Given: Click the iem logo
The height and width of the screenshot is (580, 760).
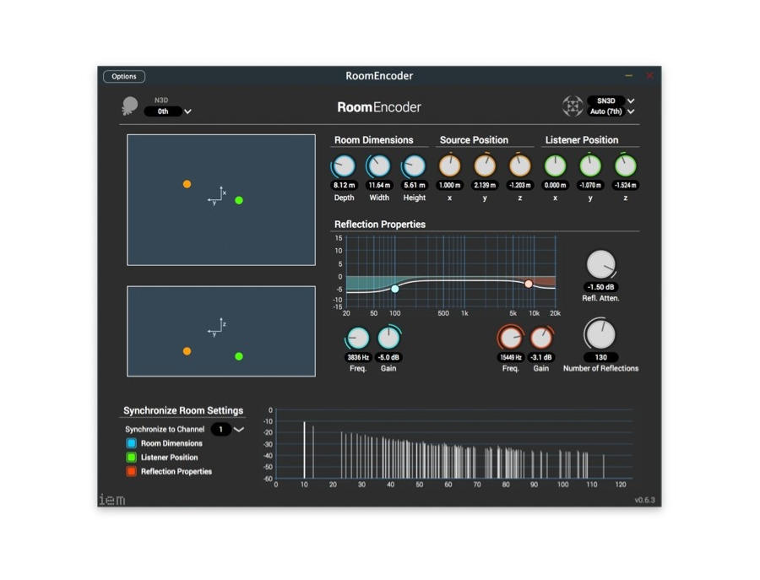Looking at the screenshot, I should pos(112,499).
